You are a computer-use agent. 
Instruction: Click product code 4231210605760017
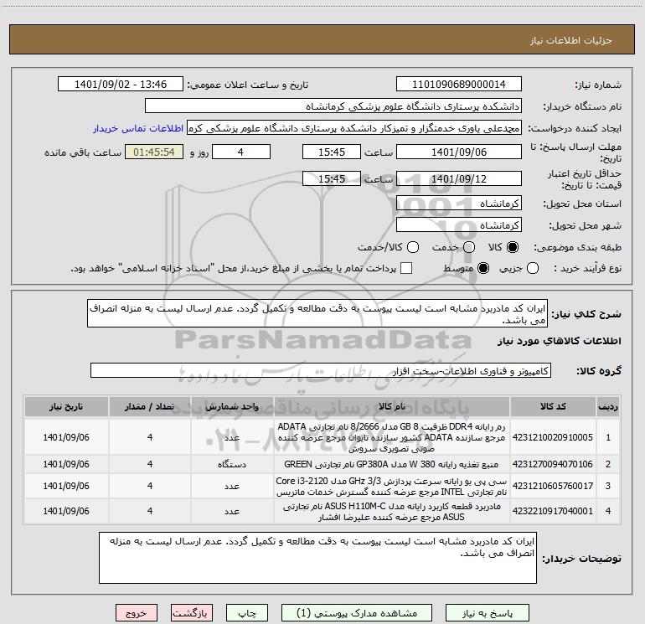click(553, 486)
